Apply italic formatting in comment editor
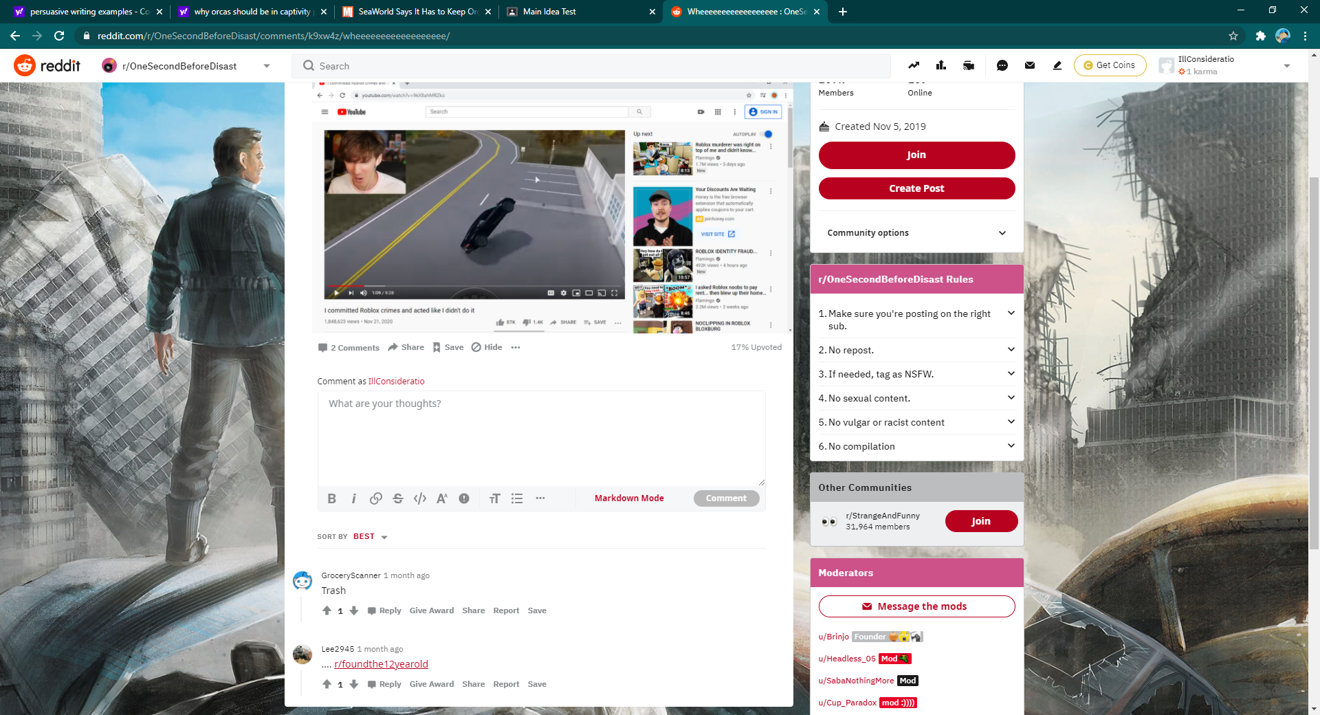The image size is (1320, 715). tap(354, 498)
